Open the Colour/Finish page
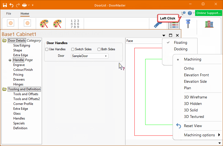The width and height of the screenshot is (223, 146). click(x=23, y=70)
